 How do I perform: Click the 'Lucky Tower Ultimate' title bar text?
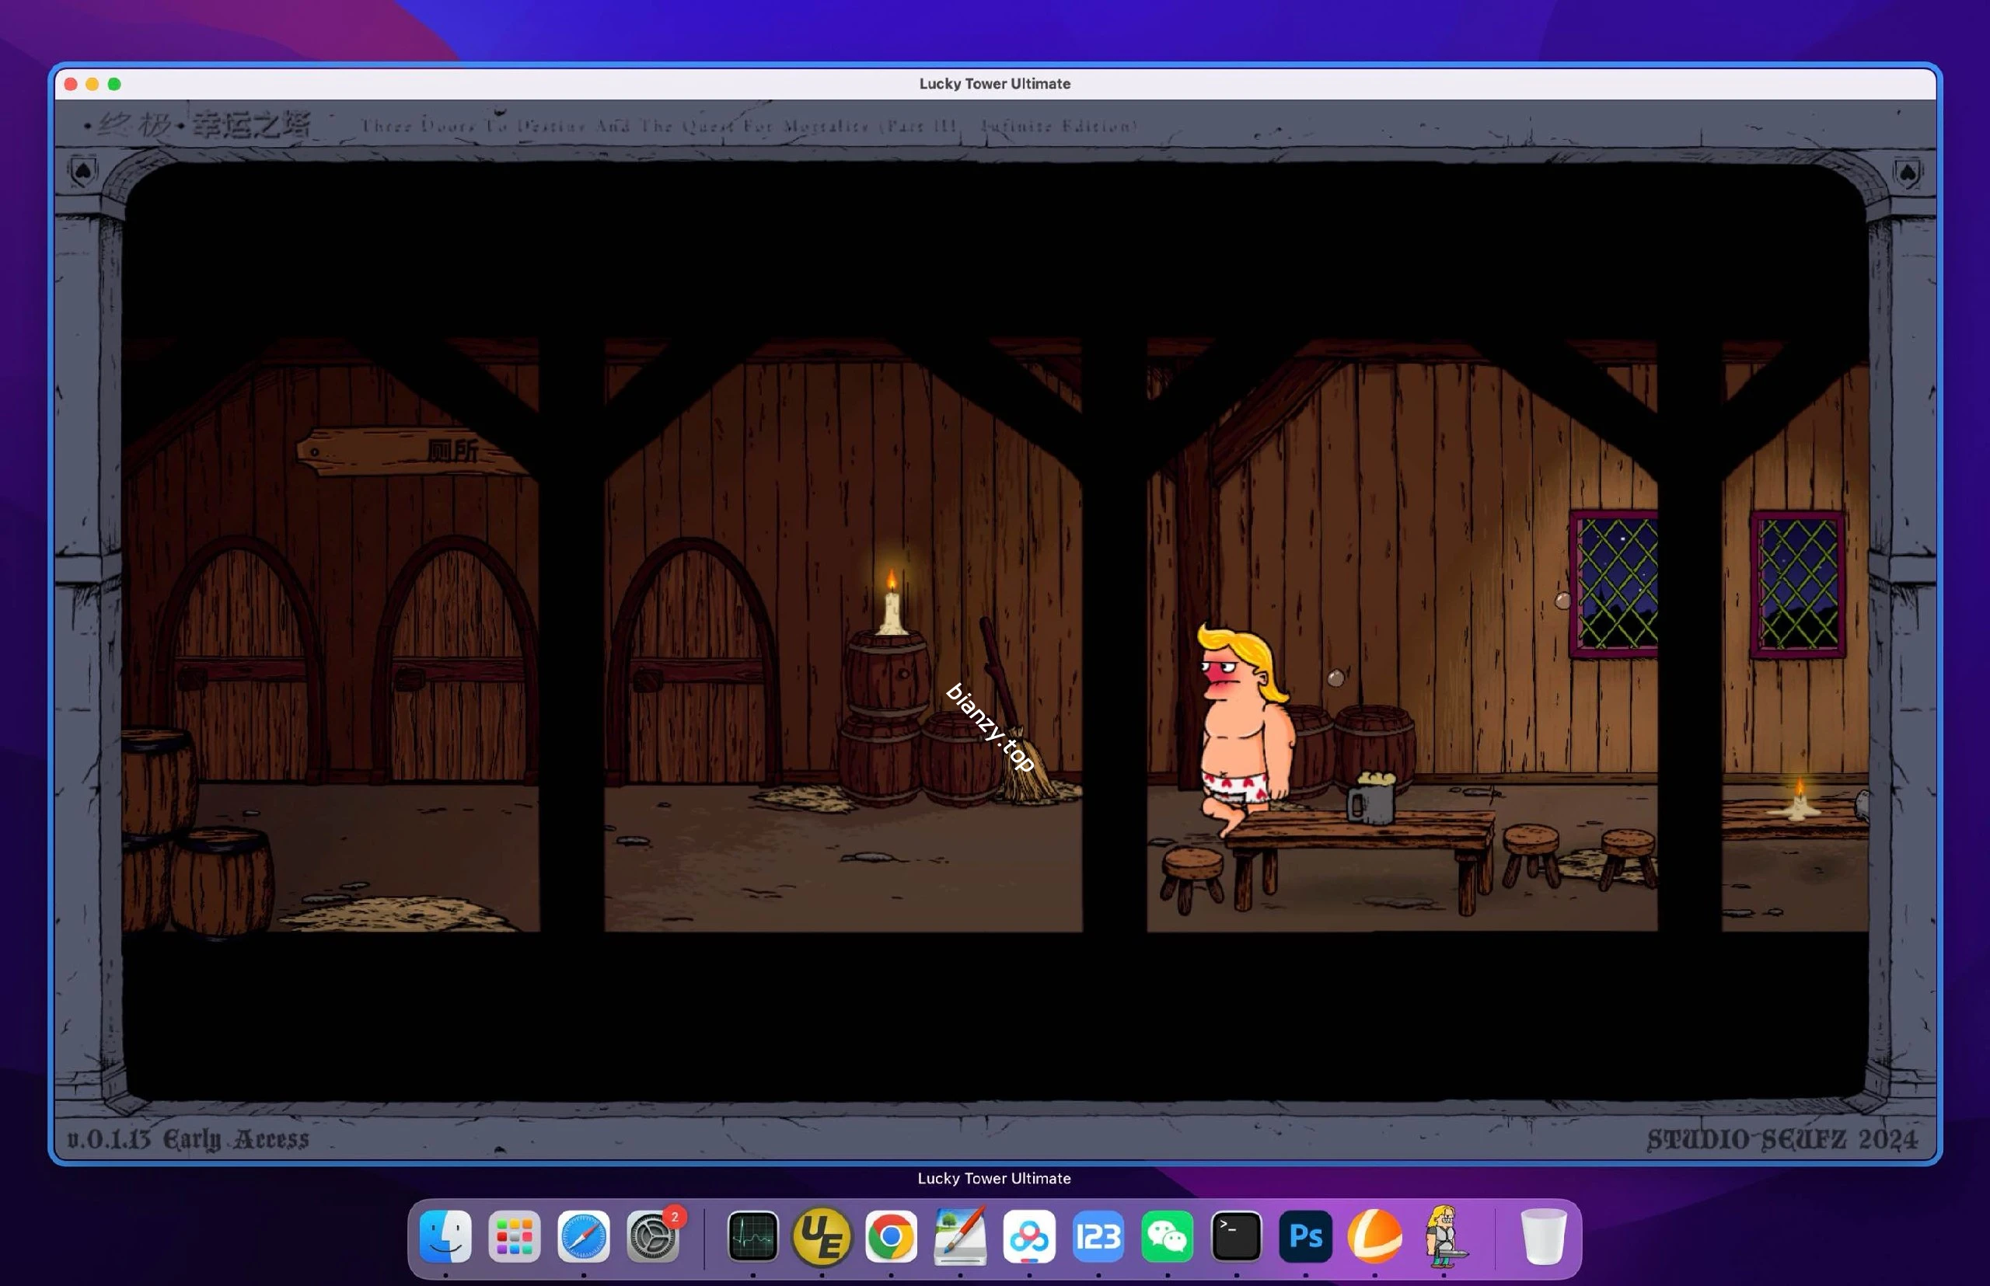(995, 83)
